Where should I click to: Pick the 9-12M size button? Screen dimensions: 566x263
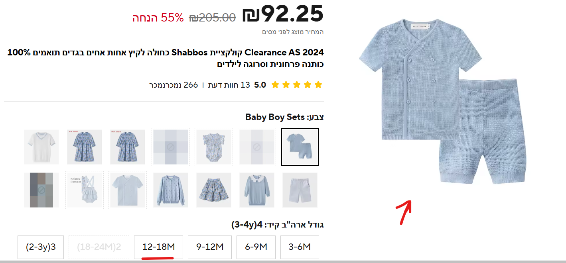click(x=210, y=247)
